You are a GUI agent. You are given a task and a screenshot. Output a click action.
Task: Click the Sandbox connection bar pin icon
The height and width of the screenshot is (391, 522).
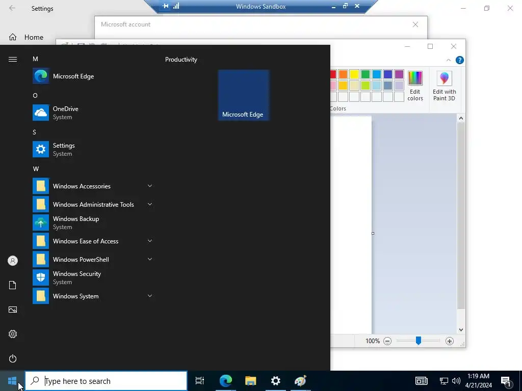tap(166, 6)
